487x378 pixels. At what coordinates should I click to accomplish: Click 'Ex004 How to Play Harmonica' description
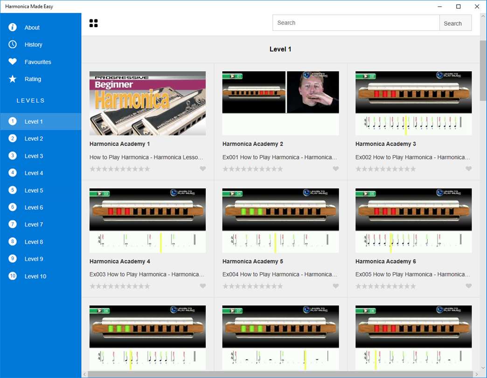(279, 274)
